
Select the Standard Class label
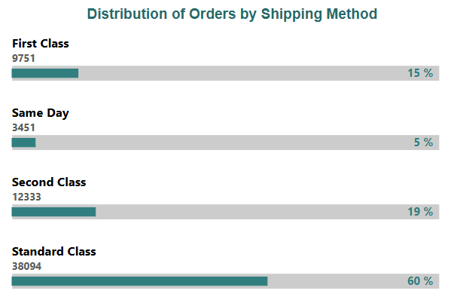click(x=53, y=252)
